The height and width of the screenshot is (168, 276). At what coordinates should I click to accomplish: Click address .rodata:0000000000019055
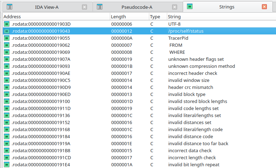(41, 38)
